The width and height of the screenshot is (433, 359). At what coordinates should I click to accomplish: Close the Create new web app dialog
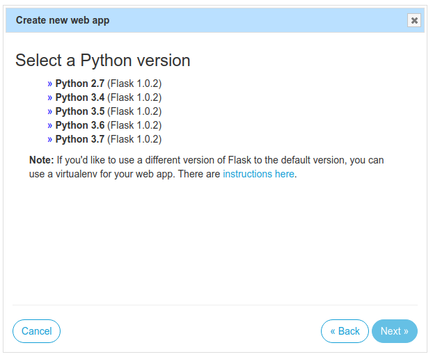[x=414, y=20]
